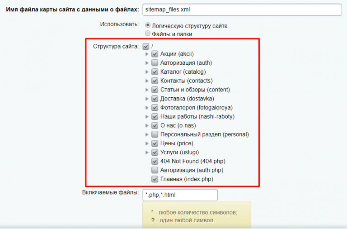Expand the Каталог (catalog) tree node
The width and height of the screenshot is (347, 229).
[147, 72]
